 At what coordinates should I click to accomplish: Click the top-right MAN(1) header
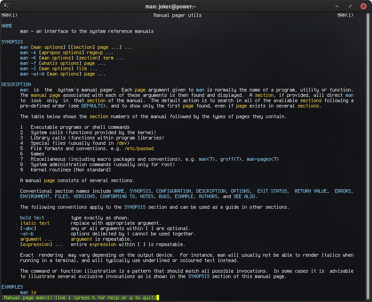click(x=345, y=16)
